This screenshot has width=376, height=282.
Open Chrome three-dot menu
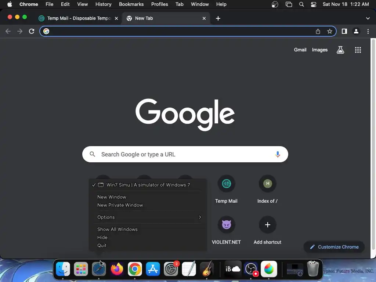click(x=368, y=31)
